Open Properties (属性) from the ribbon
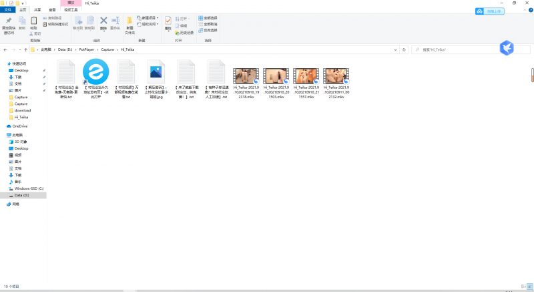534x292 pixels. tap(168, 22)
